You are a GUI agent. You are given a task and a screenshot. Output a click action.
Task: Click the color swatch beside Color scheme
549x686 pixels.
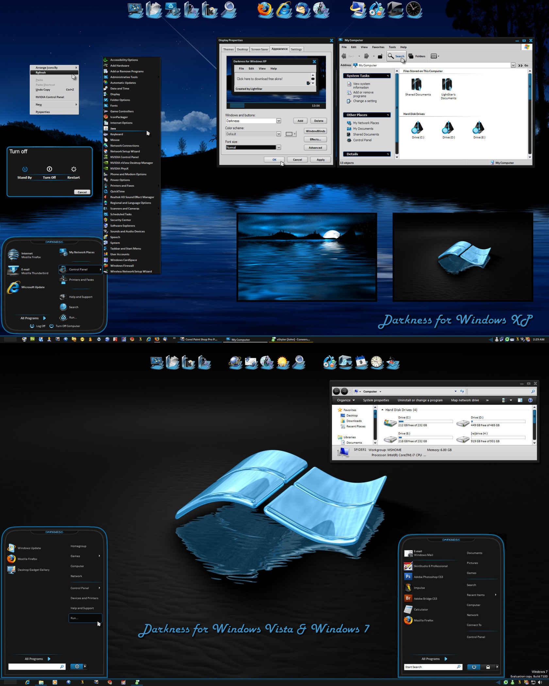point(290,134)
